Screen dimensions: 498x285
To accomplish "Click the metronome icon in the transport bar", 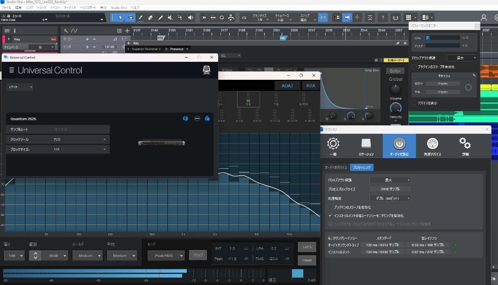I will click(231, 18).
